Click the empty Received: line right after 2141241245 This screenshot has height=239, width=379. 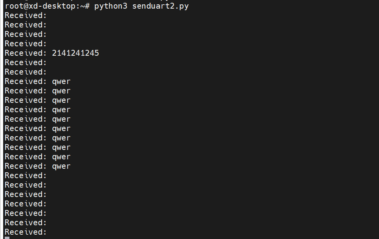pos(26,62)
